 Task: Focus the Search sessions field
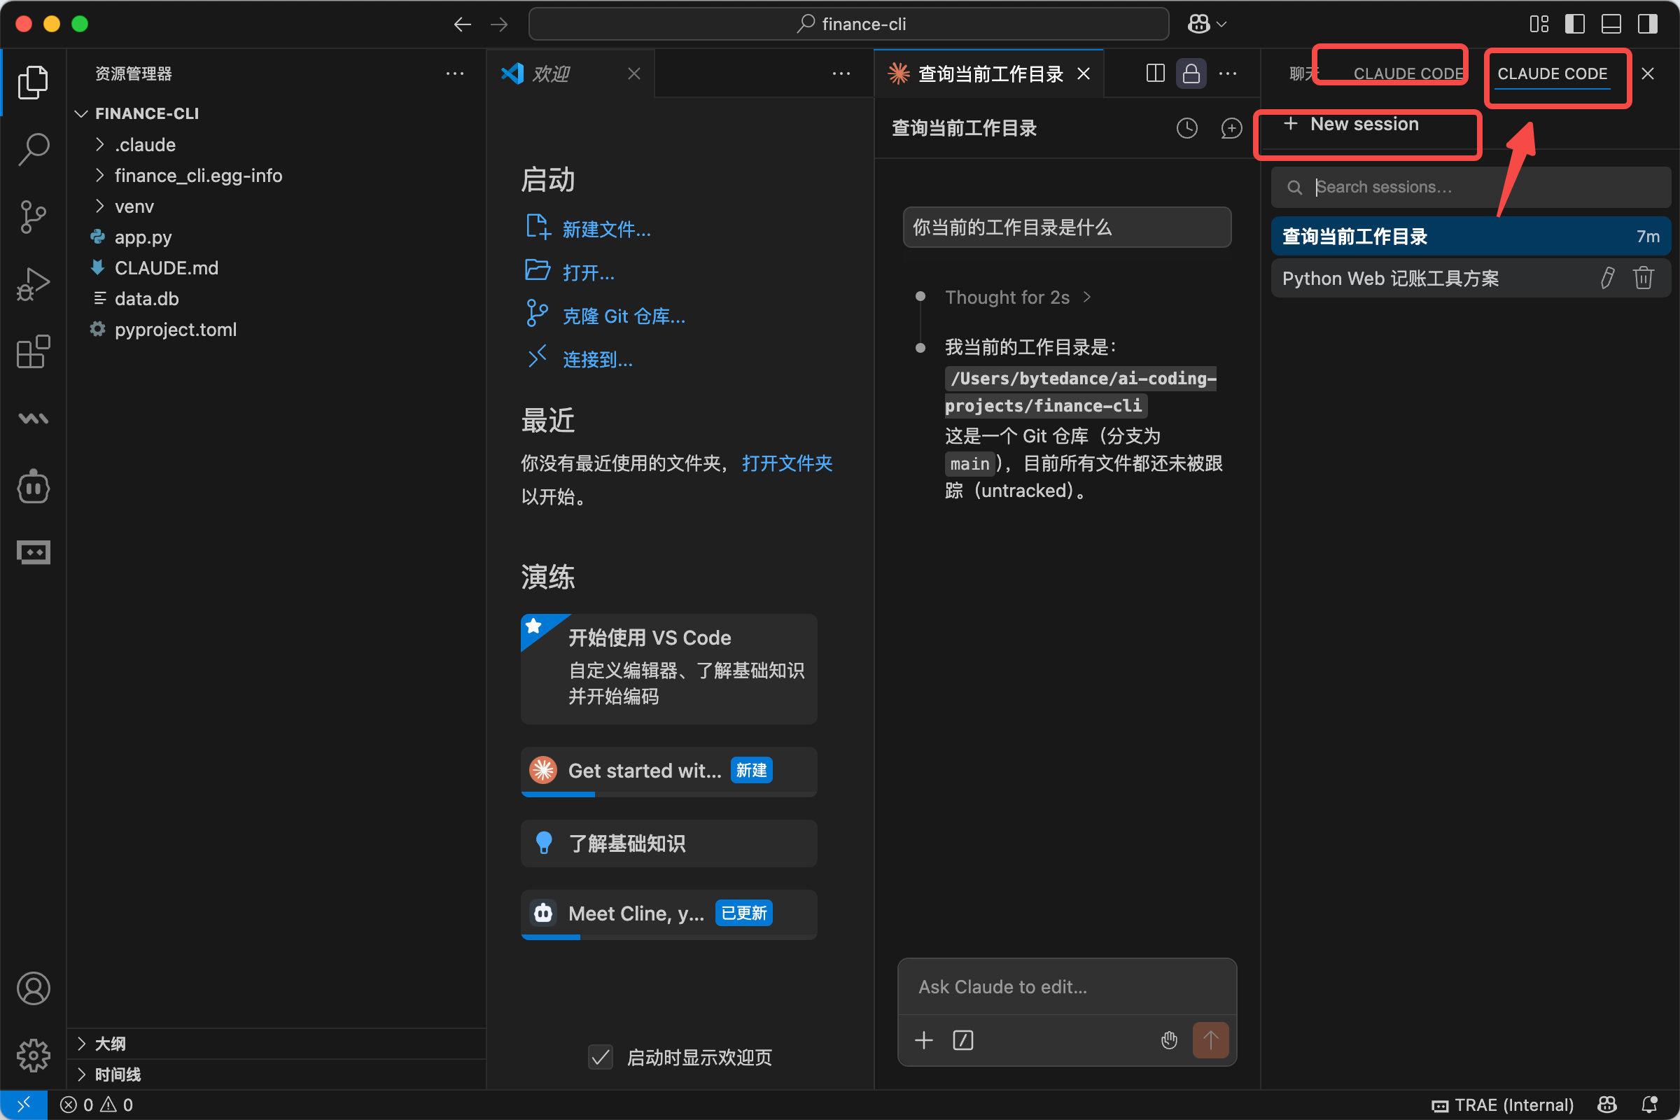[1470, 187]
